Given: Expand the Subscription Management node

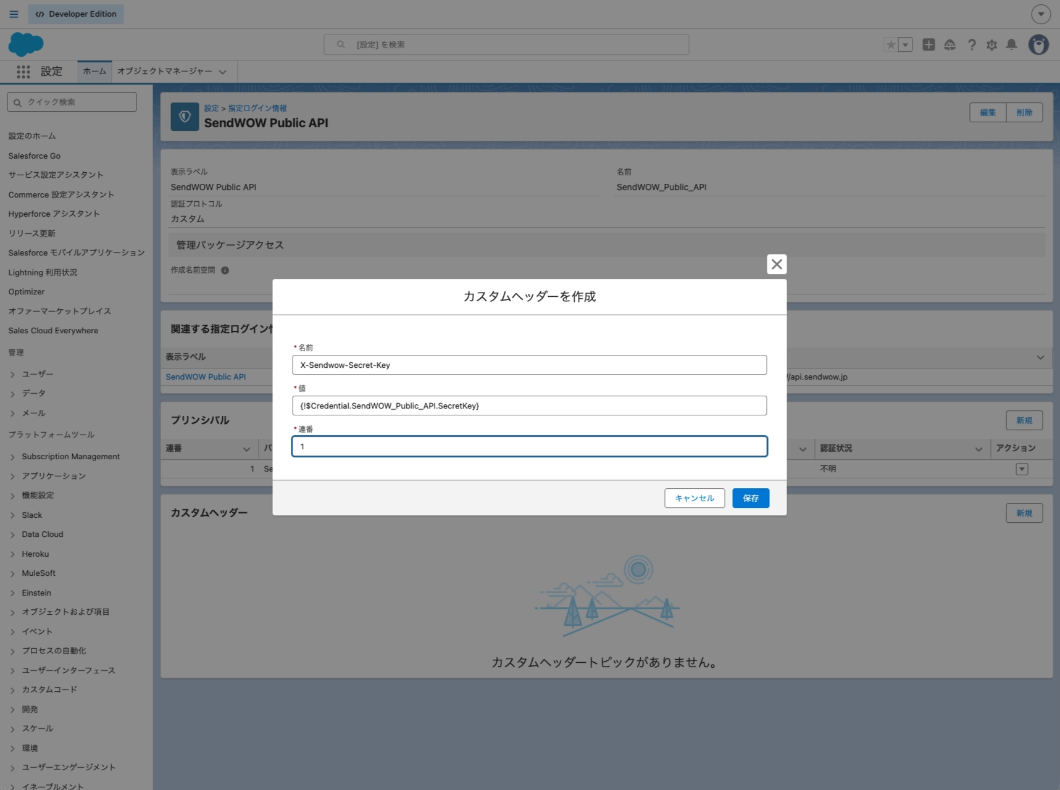Looking at the screenshot, I should click(12, 457).
